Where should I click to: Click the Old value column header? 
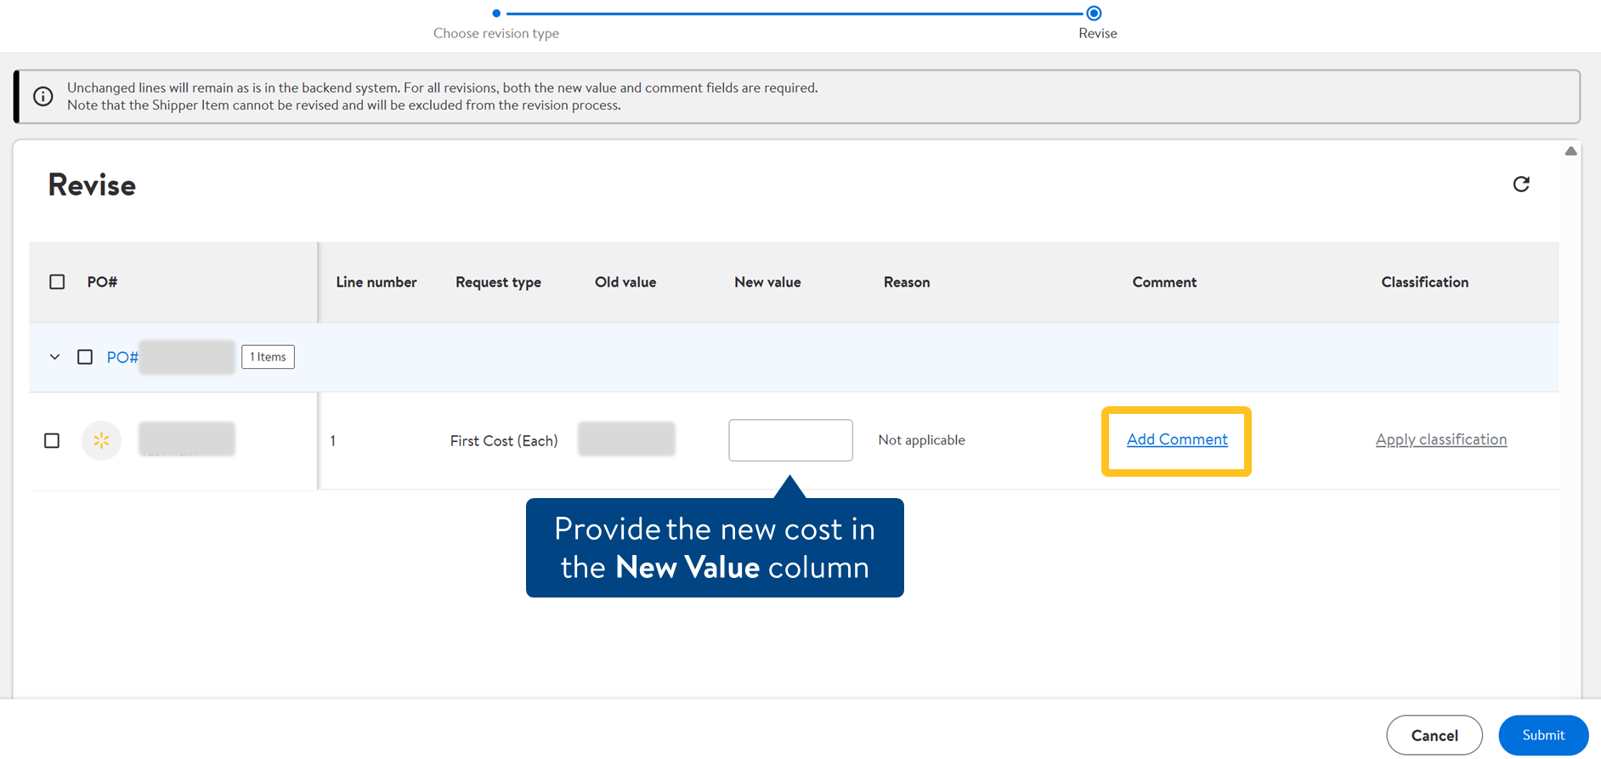coord(625,282)
